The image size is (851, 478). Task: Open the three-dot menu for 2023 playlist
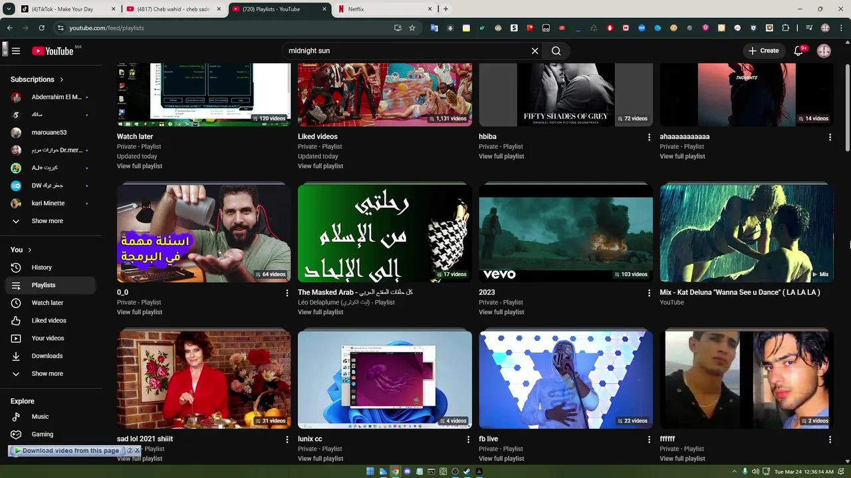click(649, 293)
